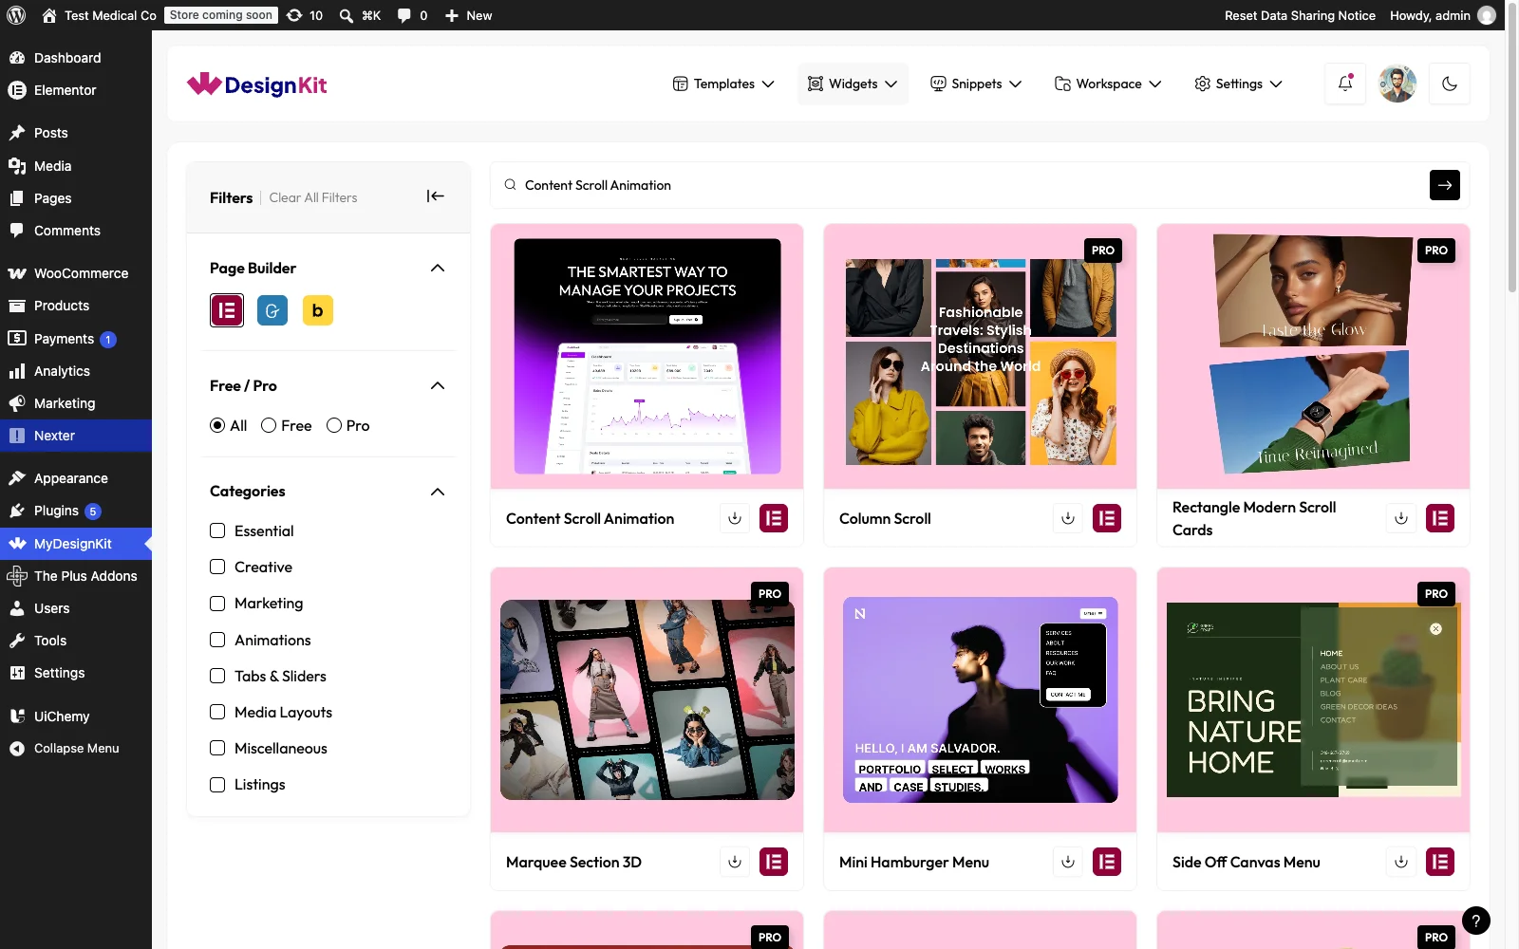
Task: Submit search with the arrow button
Action: (x=1445, y=185)
